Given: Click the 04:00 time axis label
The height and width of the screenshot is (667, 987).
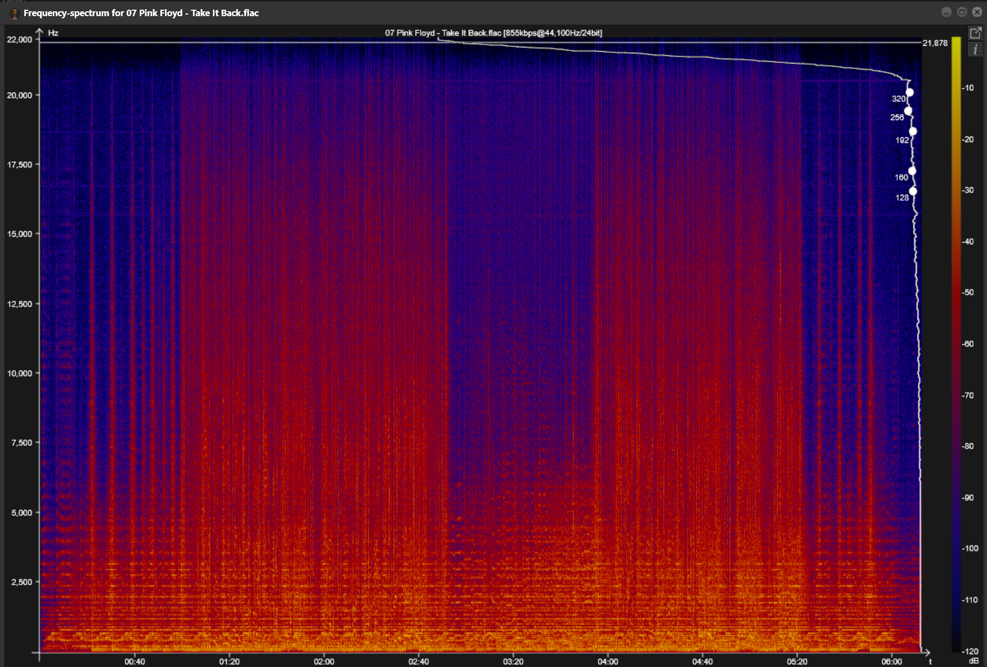Looking at the screenshot, I should [607, 662].
